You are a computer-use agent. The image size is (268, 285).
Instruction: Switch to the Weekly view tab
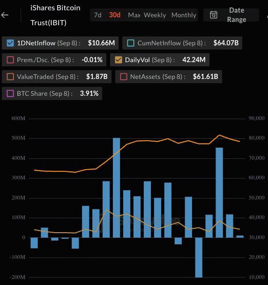pyautogui.click(x=155, y=15)
